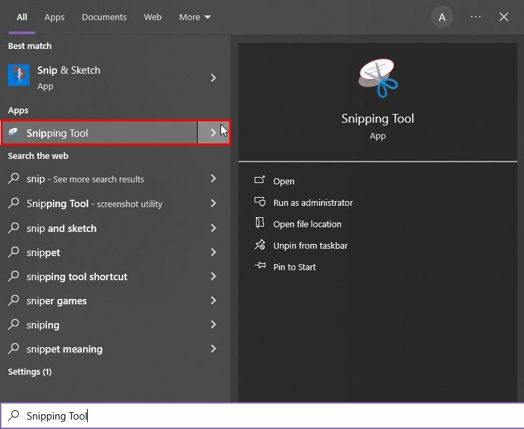The image size is (524, 429).
Task: Open the account 'A' avatar
Action: pos(442,17)
